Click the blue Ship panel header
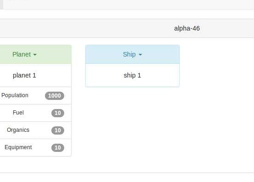 (x=133, y=54)
